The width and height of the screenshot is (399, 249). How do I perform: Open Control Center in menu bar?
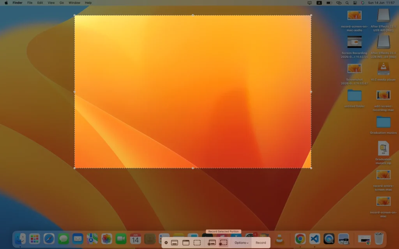[355, 3]
